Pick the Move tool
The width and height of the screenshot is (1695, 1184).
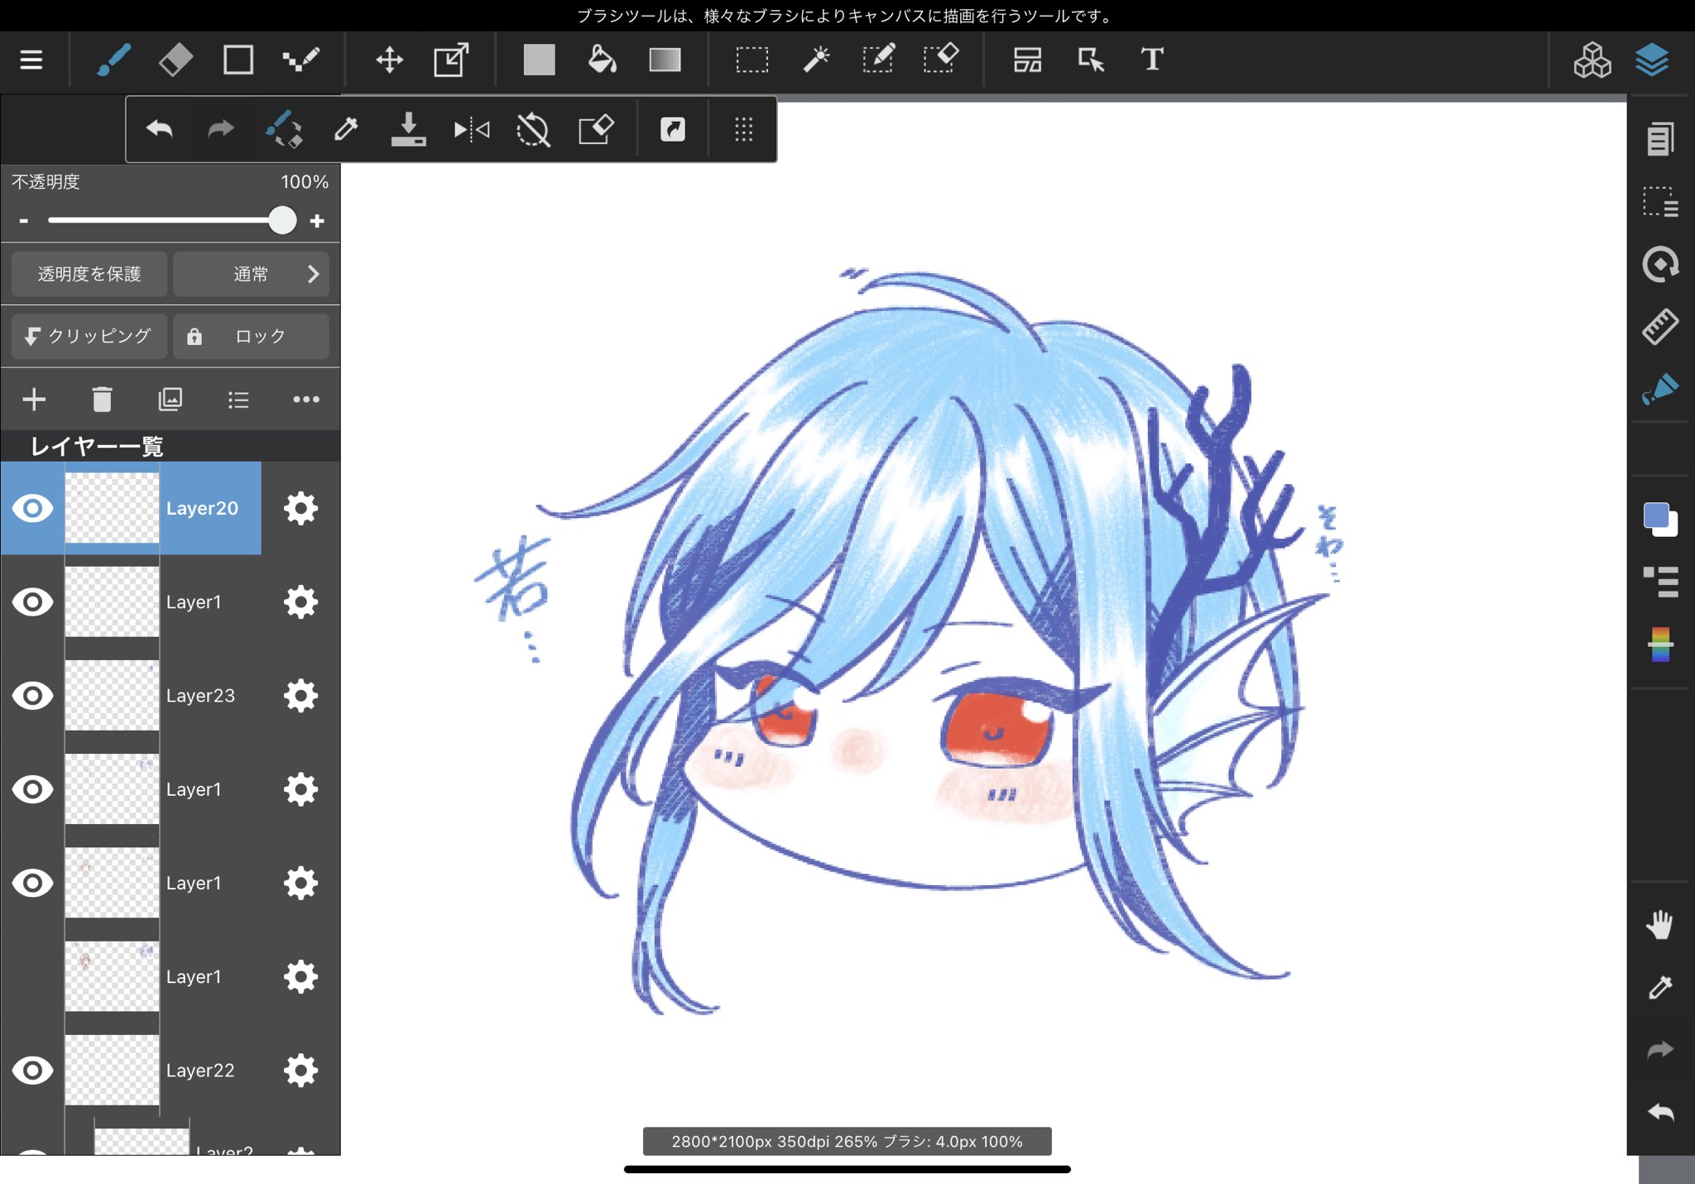tap(389, 60)
